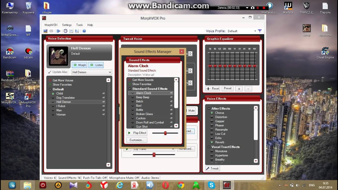Open the Help menu
The width and height of the screenshot is (338, 190).
(x=90, y=25)
